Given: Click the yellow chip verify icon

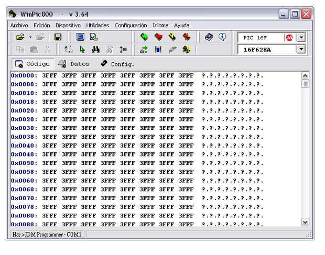Looking at the screenshot, I should coord(172,37).
